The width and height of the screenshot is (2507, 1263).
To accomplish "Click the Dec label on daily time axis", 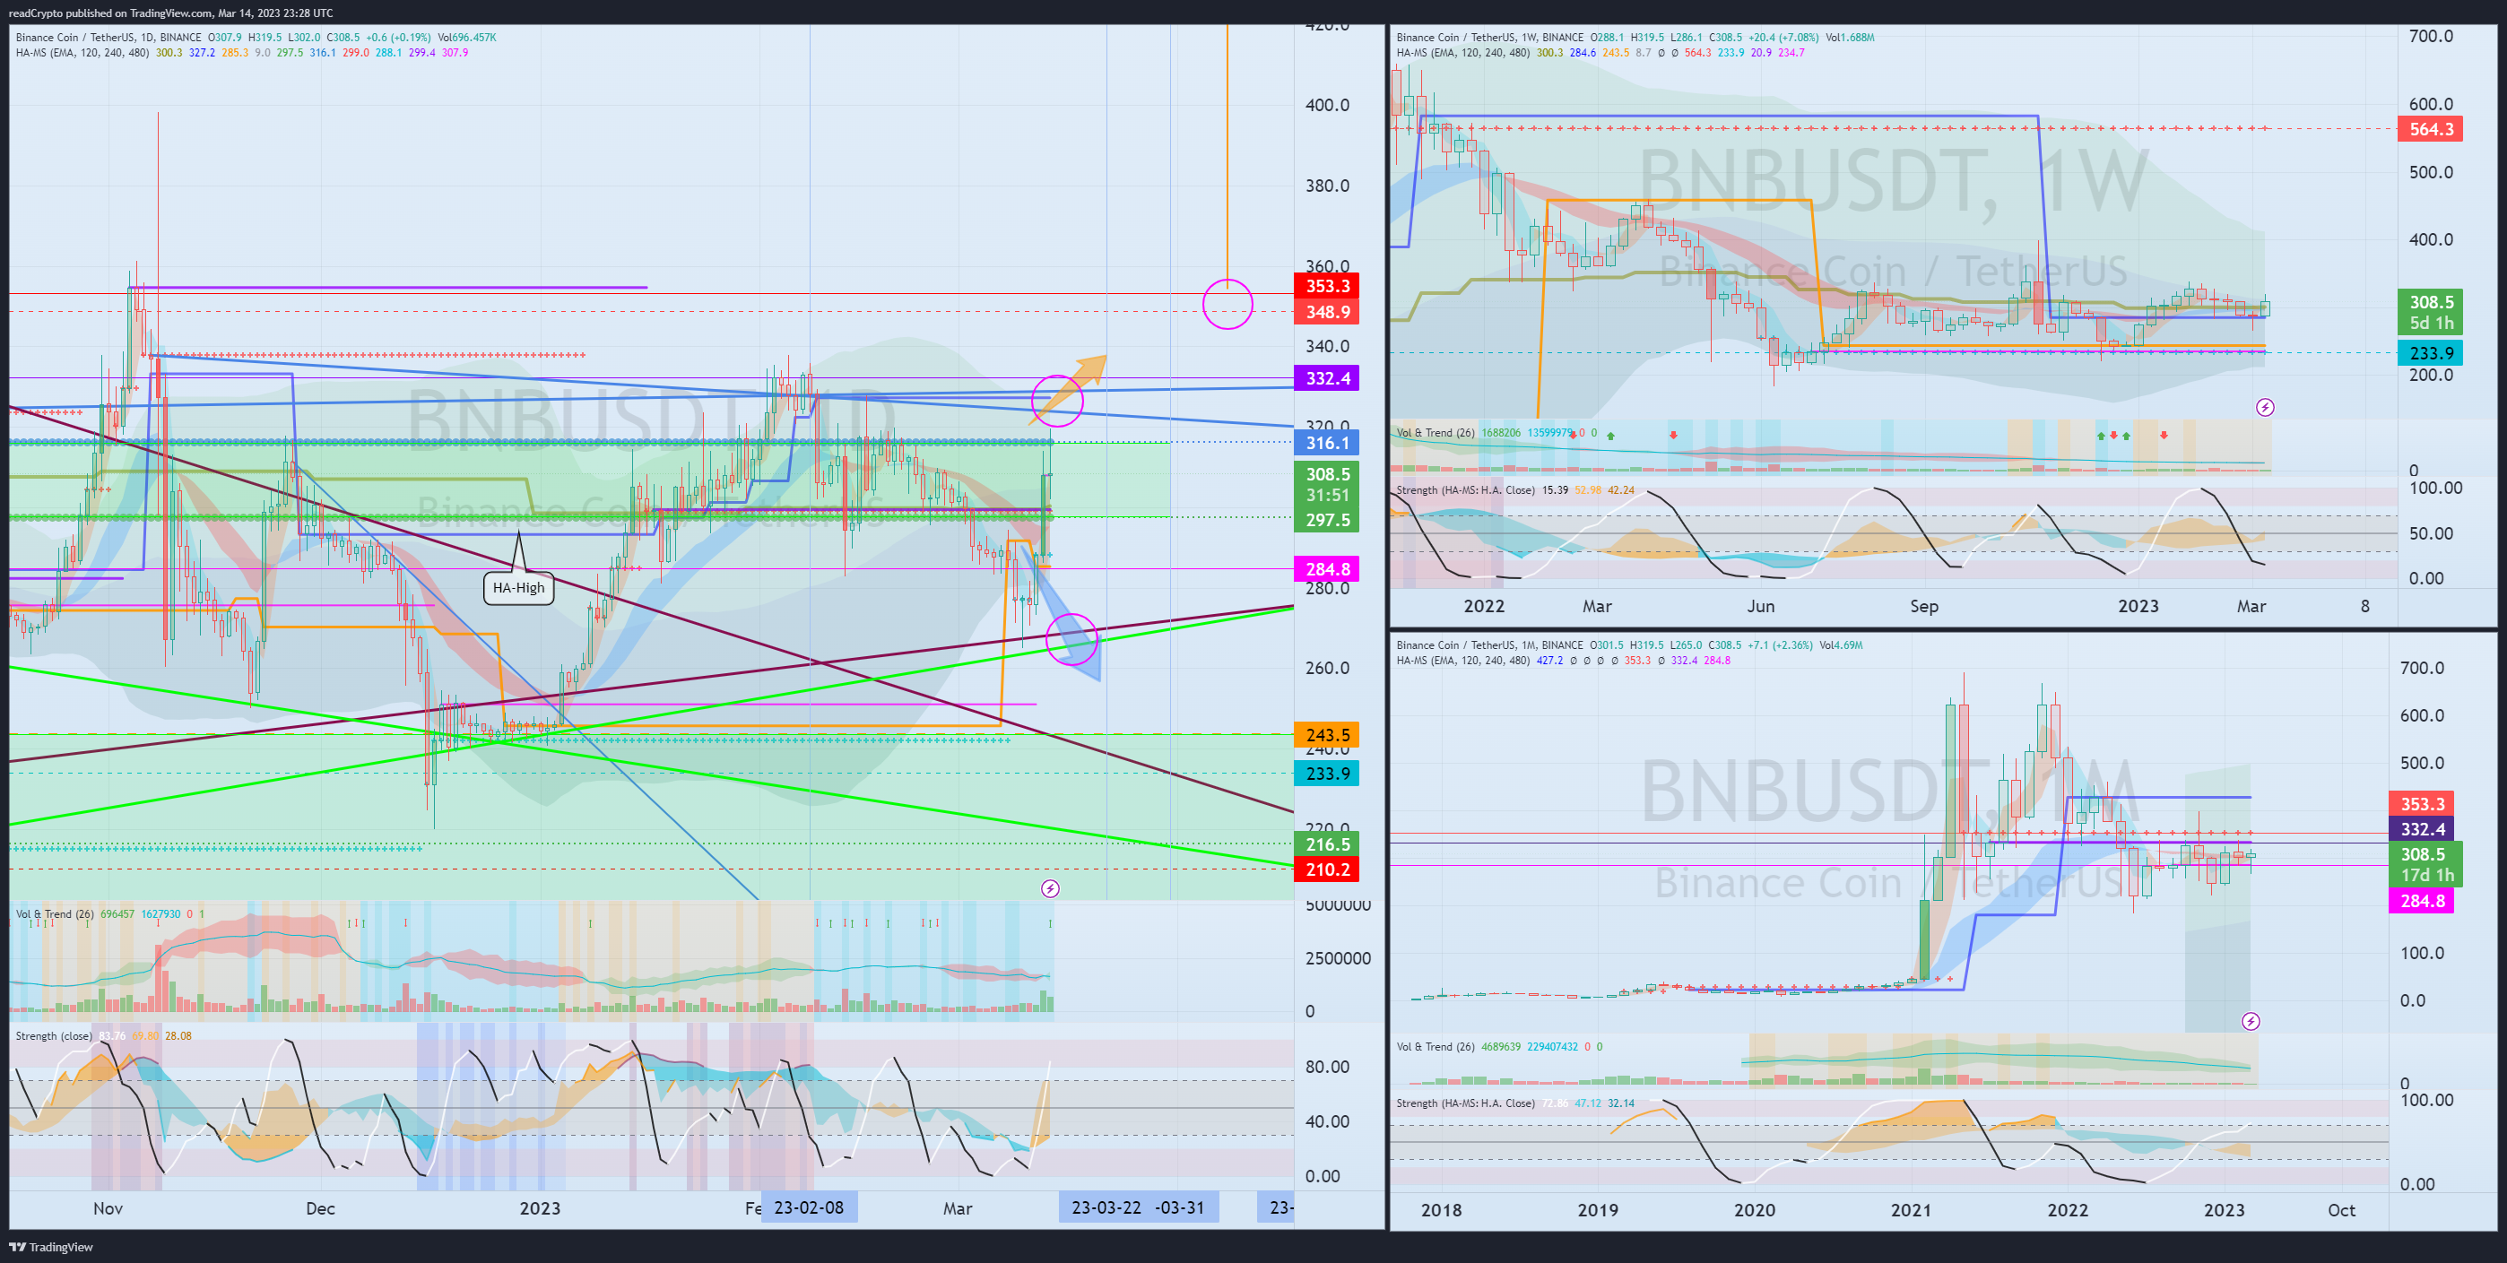I will pos(320,1208).
